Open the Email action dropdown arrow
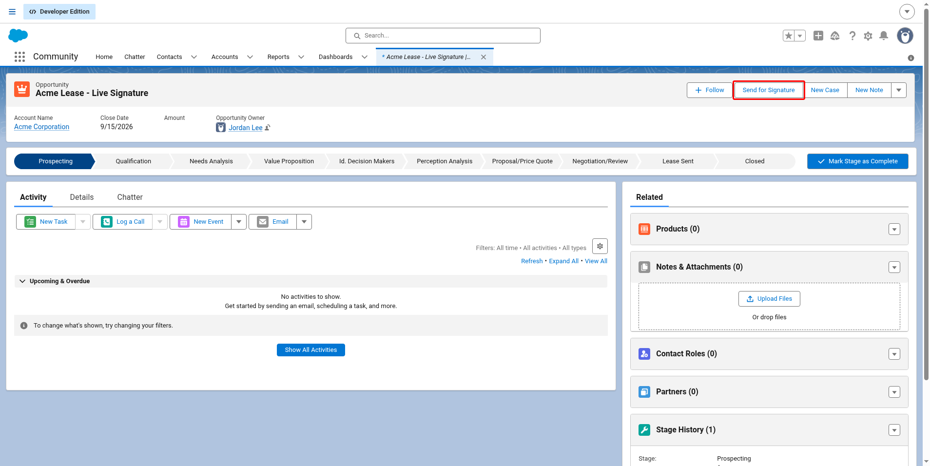This screenshot has width=930, height=466. point(304,222)
